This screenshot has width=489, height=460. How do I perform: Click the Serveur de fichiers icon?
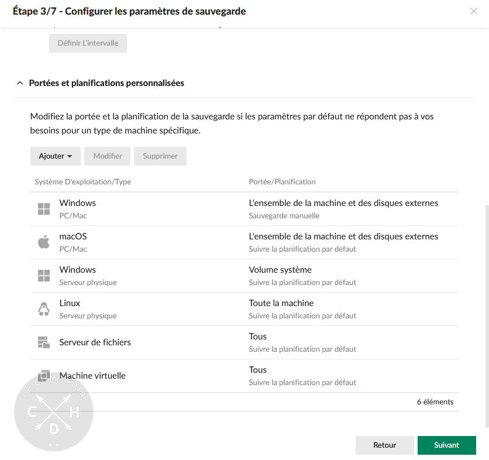coord(44,342)
